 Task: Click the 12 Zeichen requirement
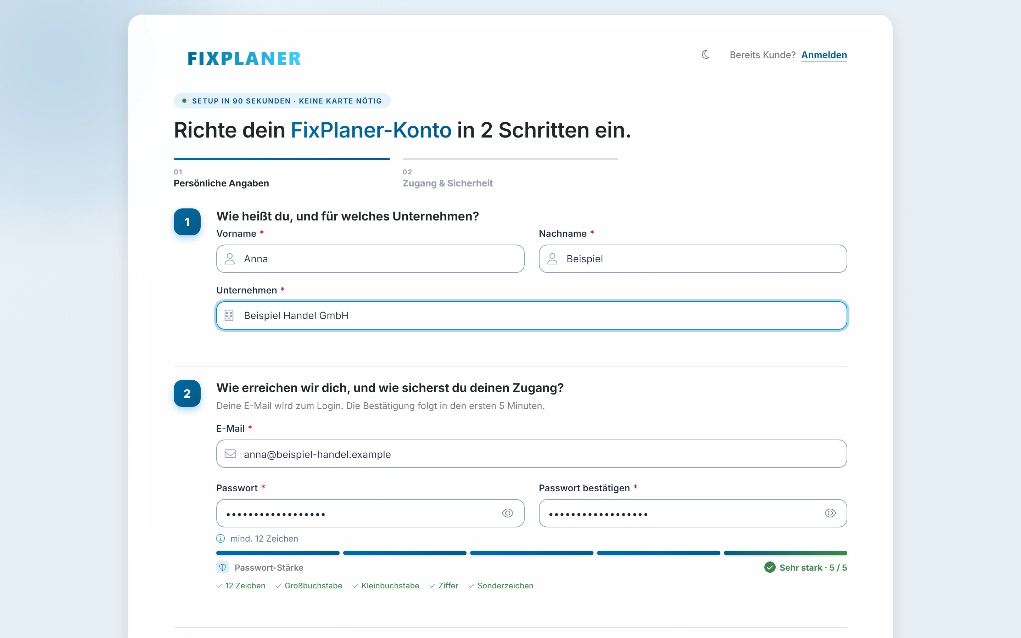[240, 586]
